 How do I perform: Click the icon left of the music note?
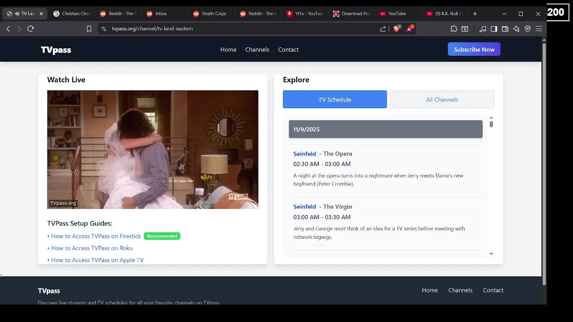click(x=465, y=29)
